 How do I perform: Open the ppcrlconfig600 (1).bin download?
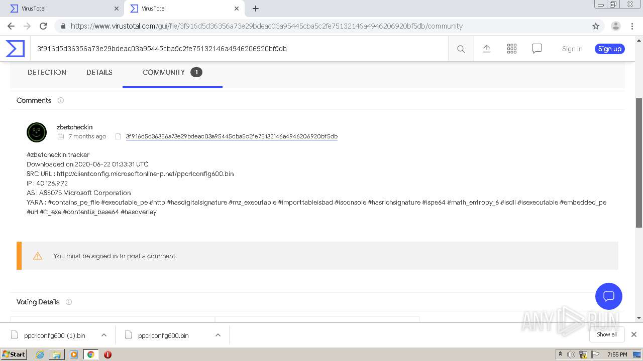click(x=54, y=335)
